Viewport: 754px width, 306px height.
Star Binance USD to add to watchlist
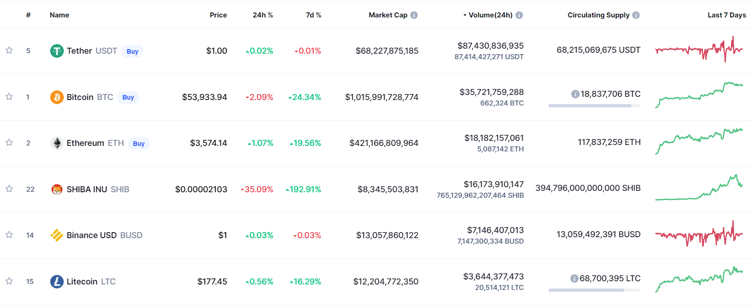pyautogui.click(x=9, y=235)
